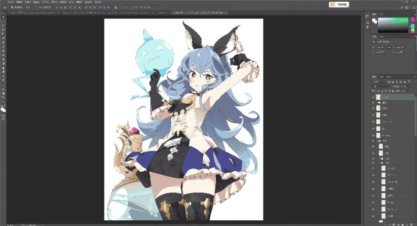Open the blend mode dropdown in Layers

(x=381, y=87)
